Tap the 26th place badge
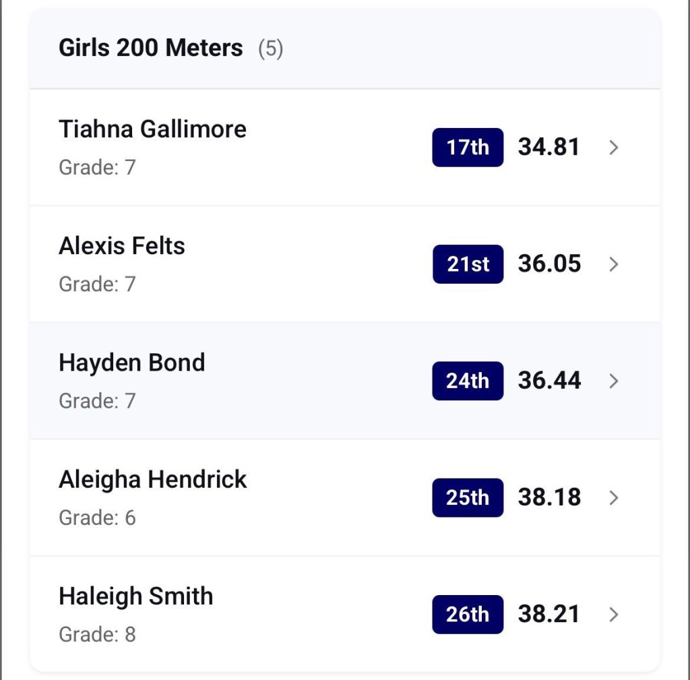Viewport: 690px width, 680px height. 468,615
